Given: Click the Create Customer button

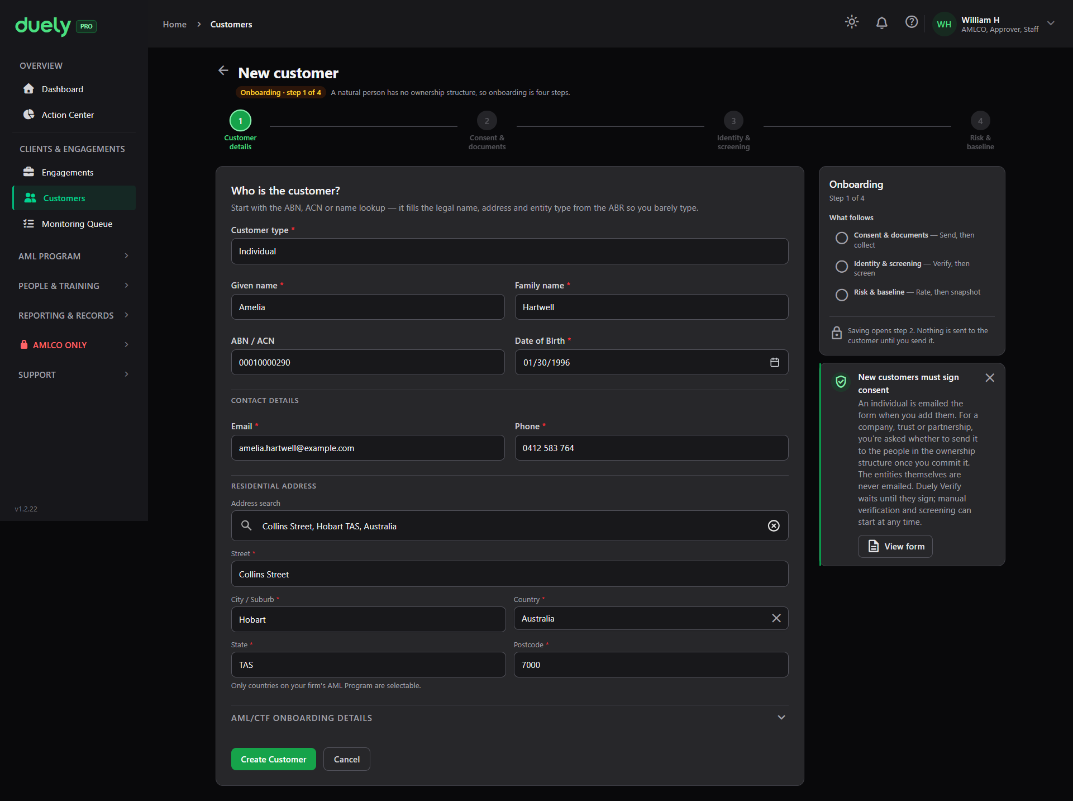Looking at the screenshot, I should coord(274,759).
